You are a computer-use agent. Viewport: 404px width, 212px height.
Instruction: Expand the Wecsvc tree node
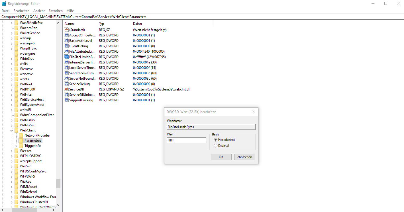12,151
